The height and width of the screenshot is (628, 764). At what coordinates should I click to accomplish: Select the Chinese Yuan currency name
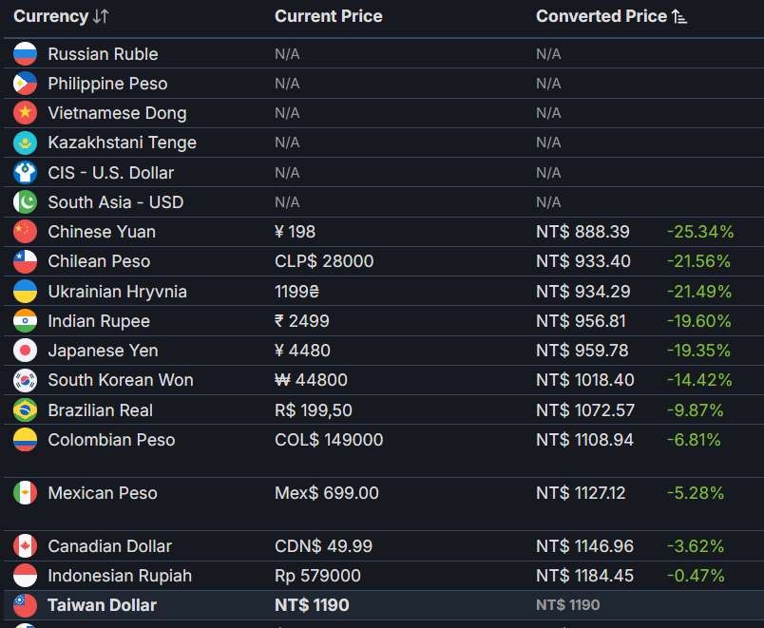pyautogui.click(x=102, y=232)
